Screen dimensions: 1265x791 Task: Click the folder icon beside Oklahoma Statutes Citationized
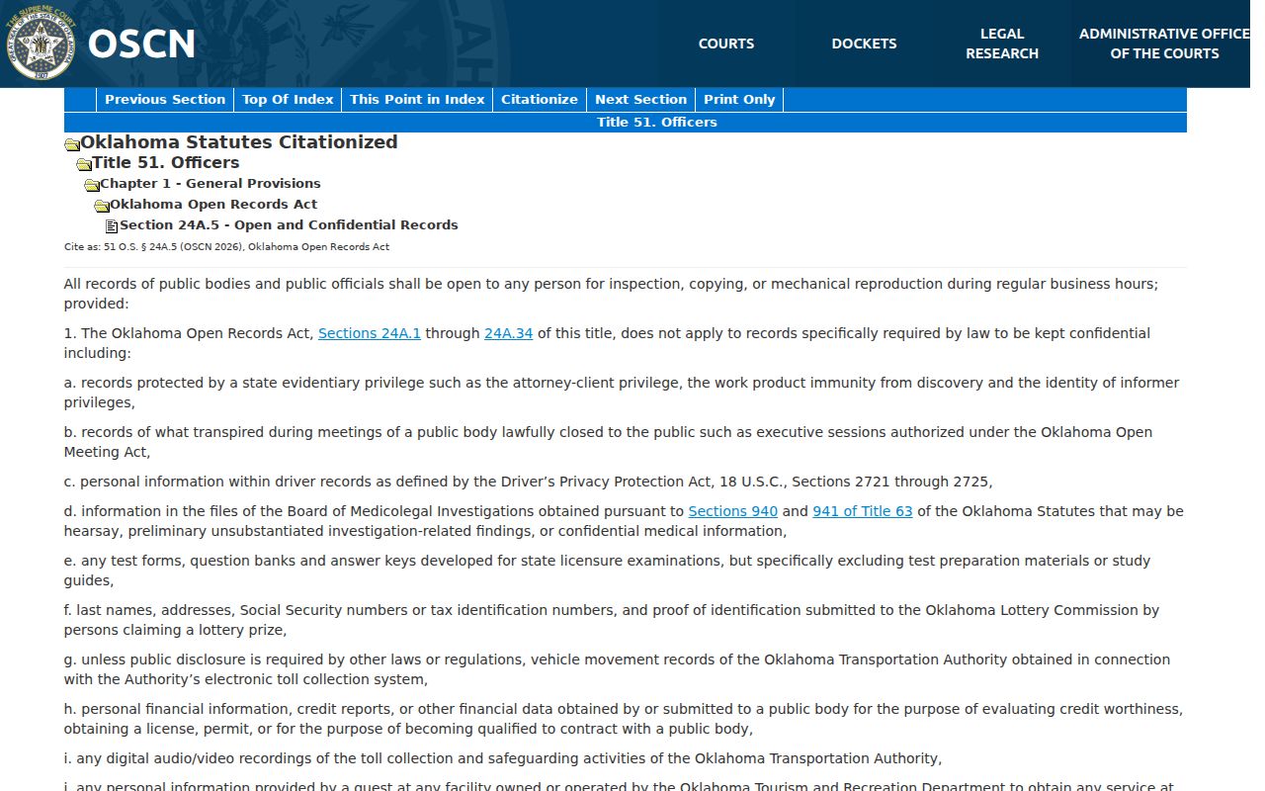pyautogui.click(x=72, y=144)
